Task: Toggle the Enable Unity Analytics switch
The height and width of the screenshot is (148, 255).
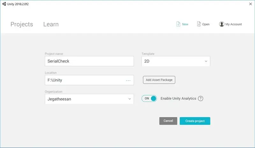Action: pyautogui.click(x=149, y=98)
